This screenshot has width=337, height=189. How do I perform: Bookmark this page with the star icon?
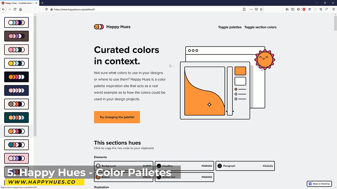pyautogui.click(x=261, y=9)
